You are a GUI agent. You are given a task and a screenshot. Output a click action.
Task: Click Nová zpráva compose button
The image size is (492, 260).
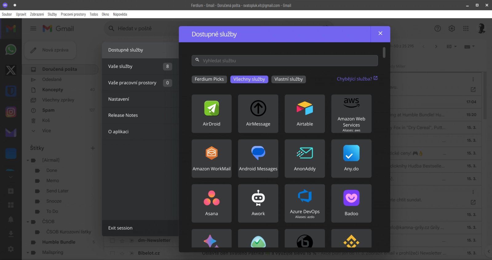(50, 50)
